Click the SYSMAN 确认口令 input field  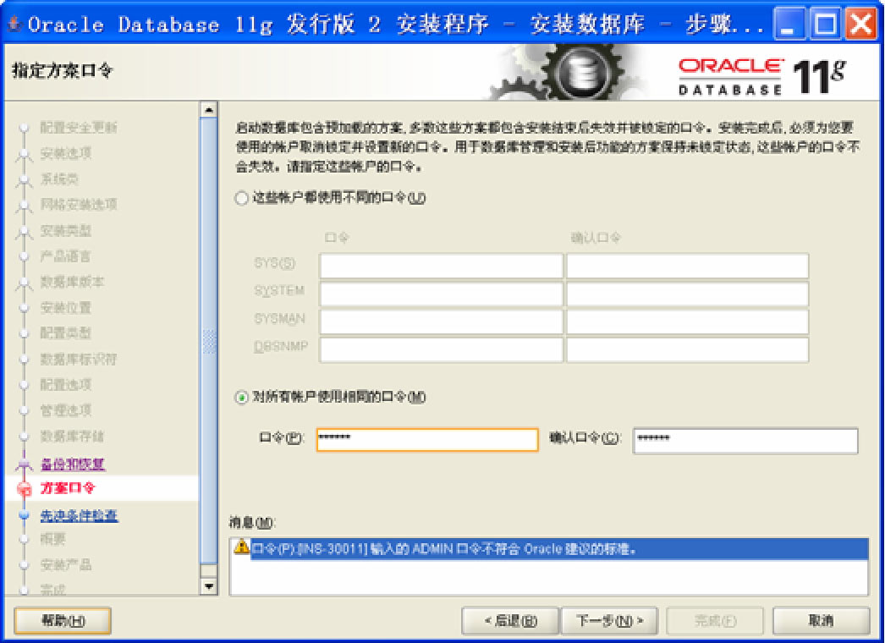(688, 321)
